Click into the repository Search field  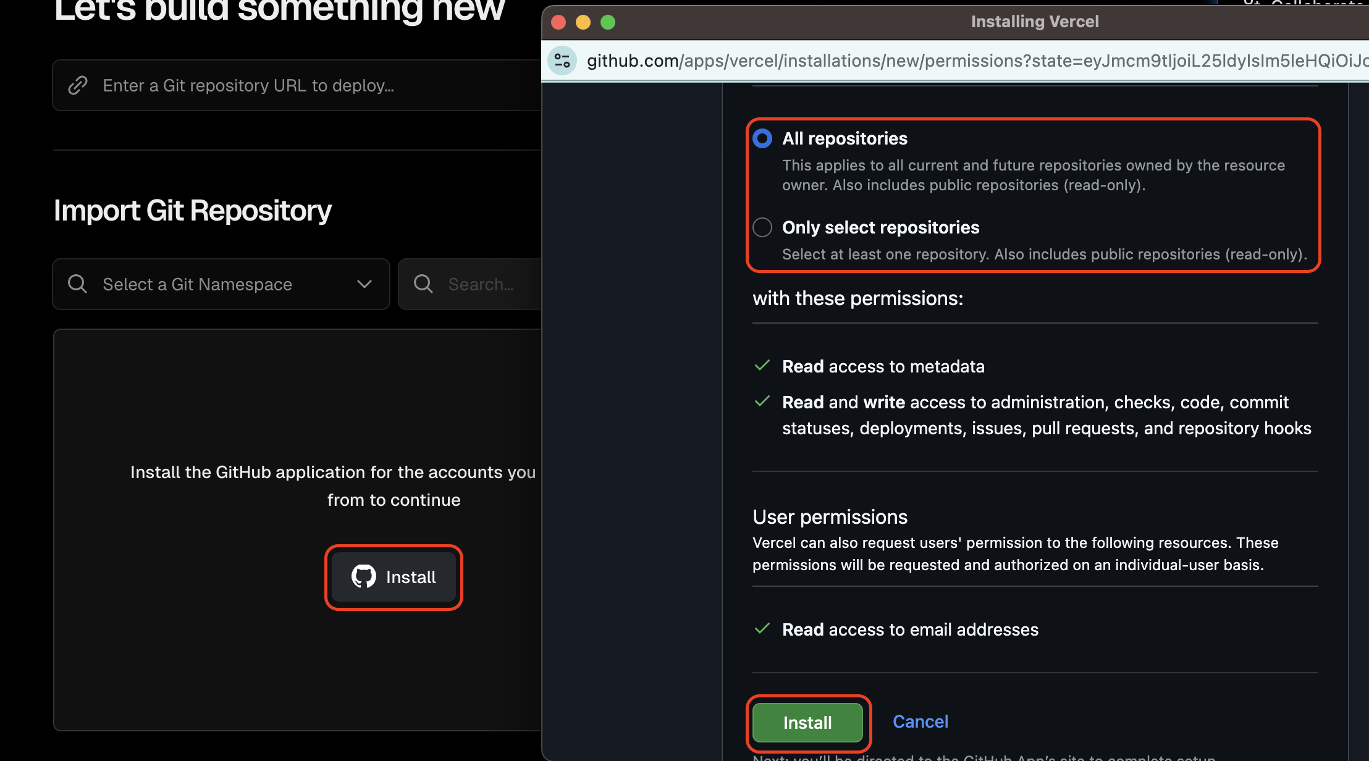(488, 284)
